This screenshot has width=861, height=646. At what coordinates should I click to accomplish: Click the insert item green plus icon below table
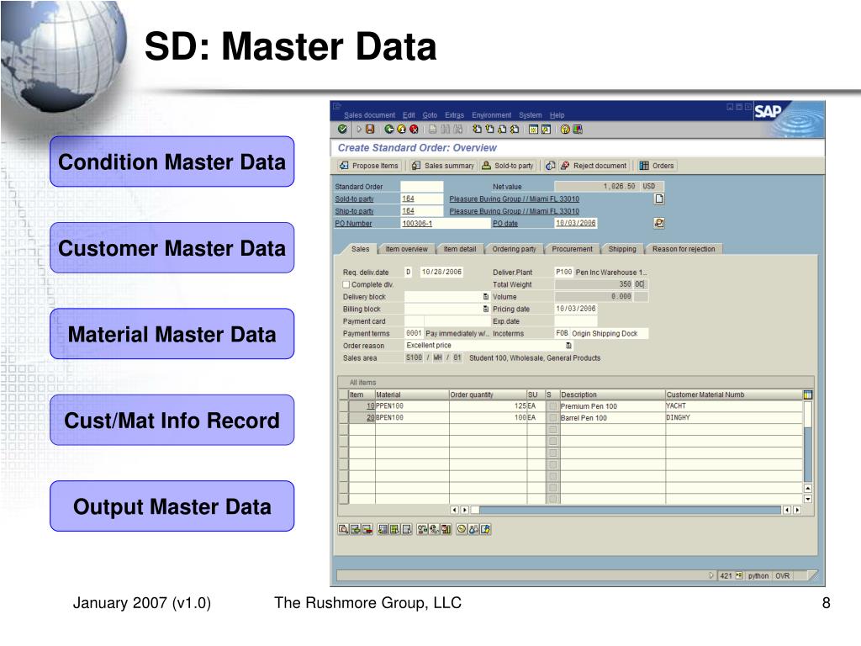point(356,529)
